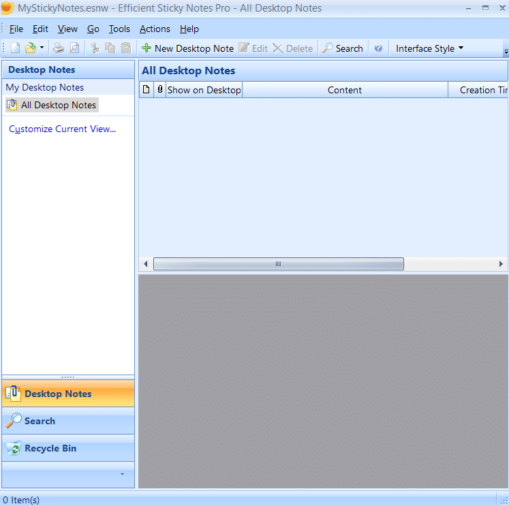
Task: Click the Print Preview icon
Action: 74,48
